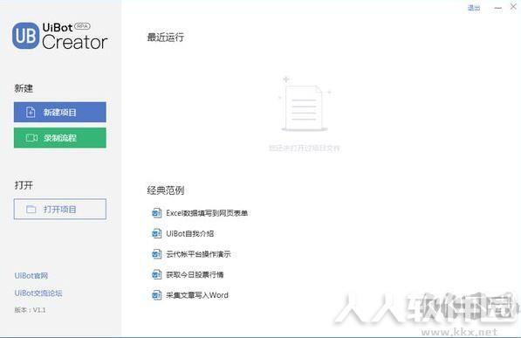Open example Excel数据填写到网页表单
This screenshot has width=521, height=338.
(x=207, y=213)
